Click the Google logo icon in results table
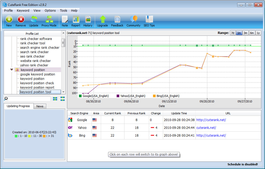 coord(70,120)
